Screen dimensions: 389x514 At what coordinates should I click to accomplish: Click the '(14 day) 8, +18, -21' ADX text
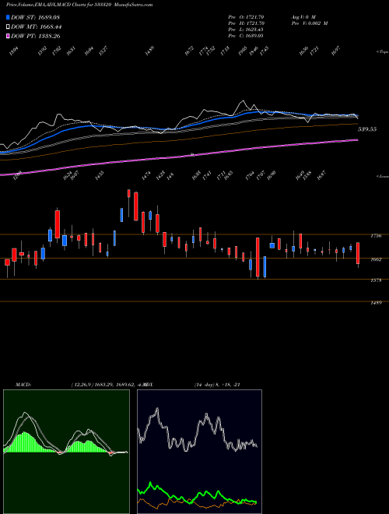pyautogui.click(x=217, y=385)
